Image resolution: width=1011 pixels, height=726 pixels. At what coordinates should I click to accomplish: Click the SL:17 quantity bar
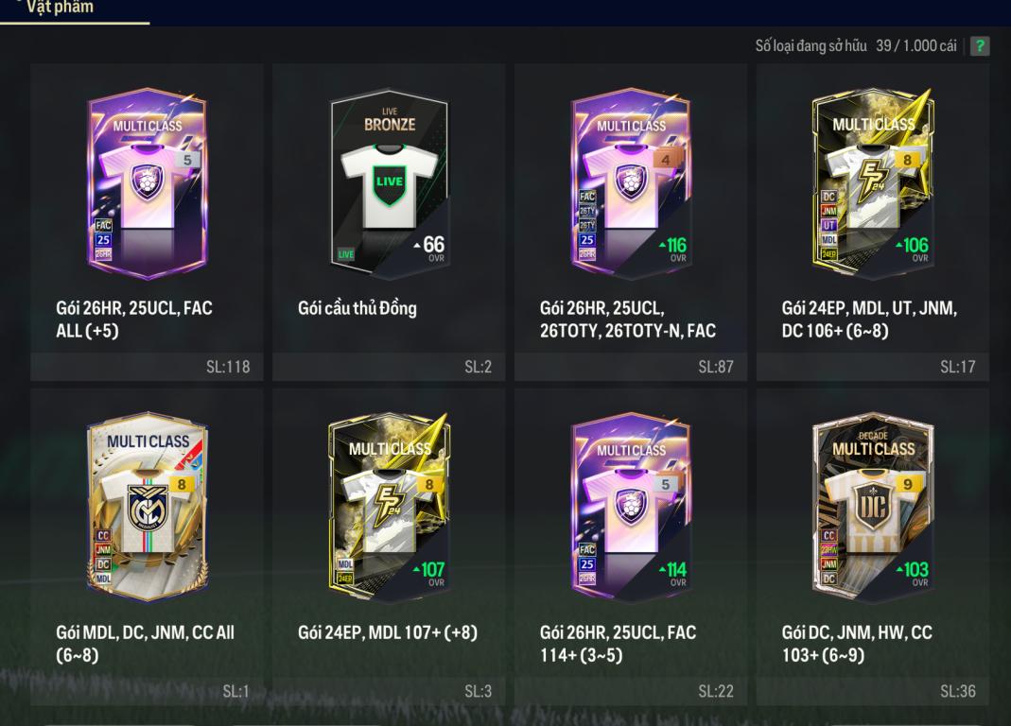point(872,367)
